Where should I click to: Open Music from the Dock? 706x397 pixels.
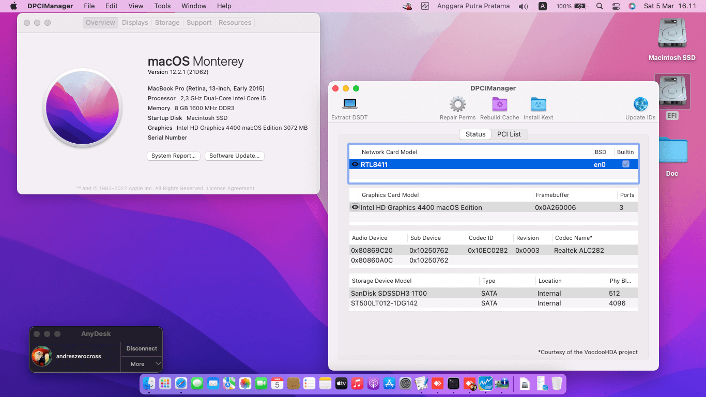tap(357, 384)
